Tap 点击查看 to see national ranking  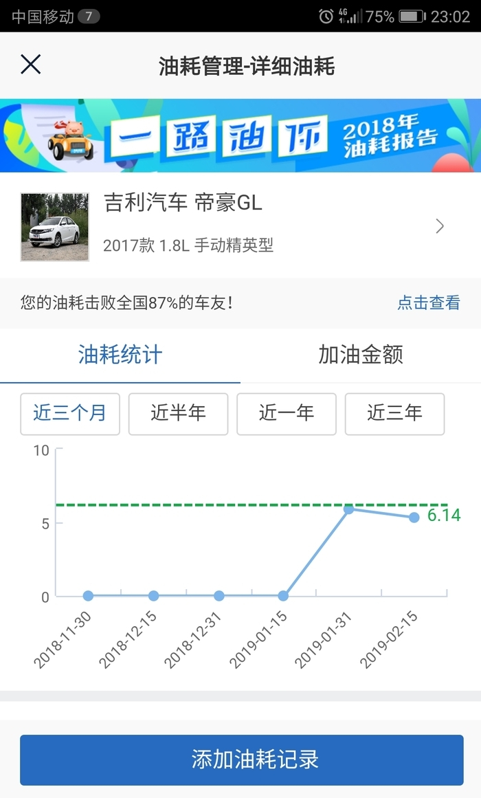427,303
